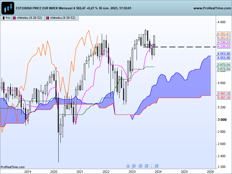
Task: Click the 2026 time axis label
Action: (211, 172)
